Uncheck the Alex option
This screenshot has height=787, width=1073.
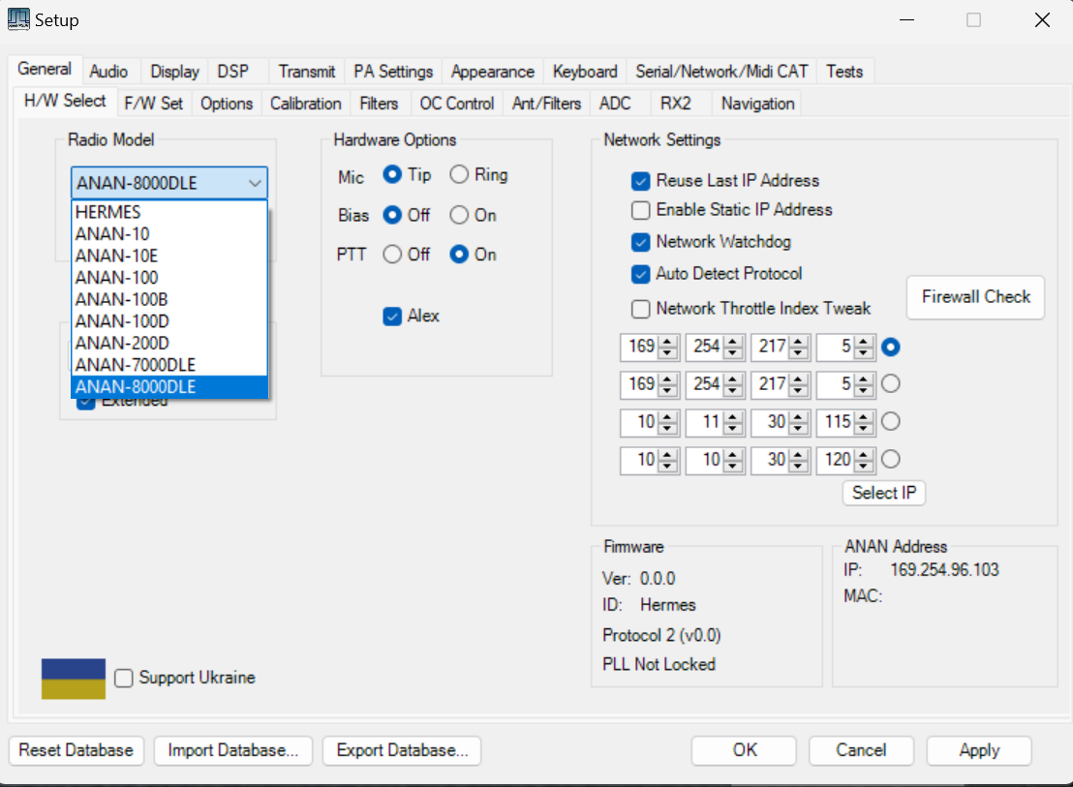(392, 316)
